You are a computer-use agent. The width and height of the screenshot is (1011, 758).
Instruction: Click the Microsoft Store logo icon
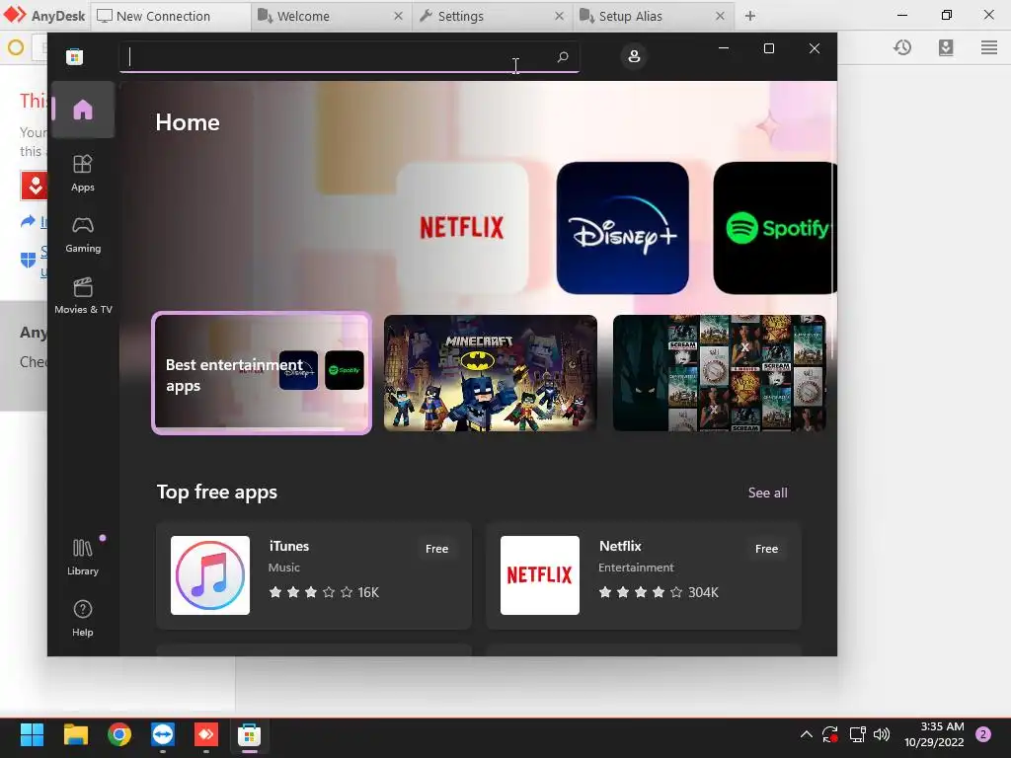click(75, 56)
